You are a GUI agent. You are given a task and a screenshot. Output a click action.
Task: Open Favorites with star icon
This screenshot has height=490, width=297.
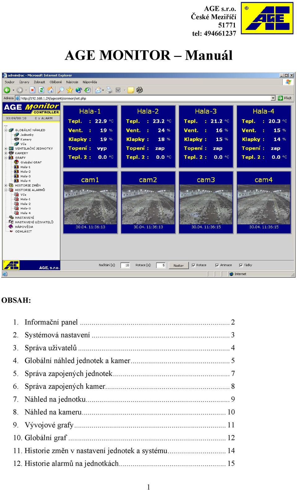[70, 90]
